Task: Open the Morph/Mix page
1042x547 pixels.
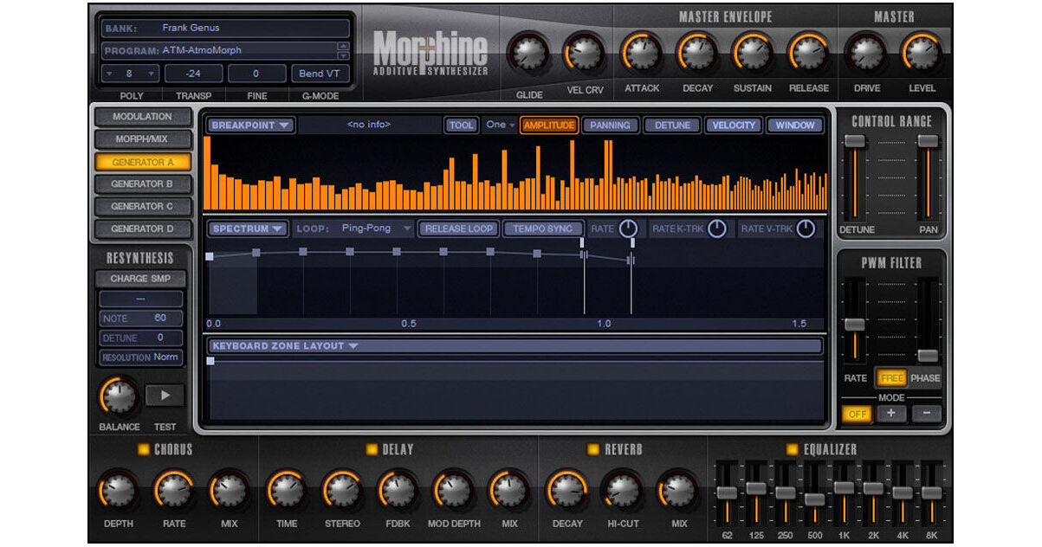Action: [x=142, y=139]
